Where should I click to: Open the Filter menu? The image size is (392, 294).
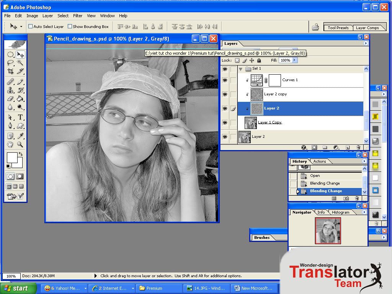[x=77, y=15]
